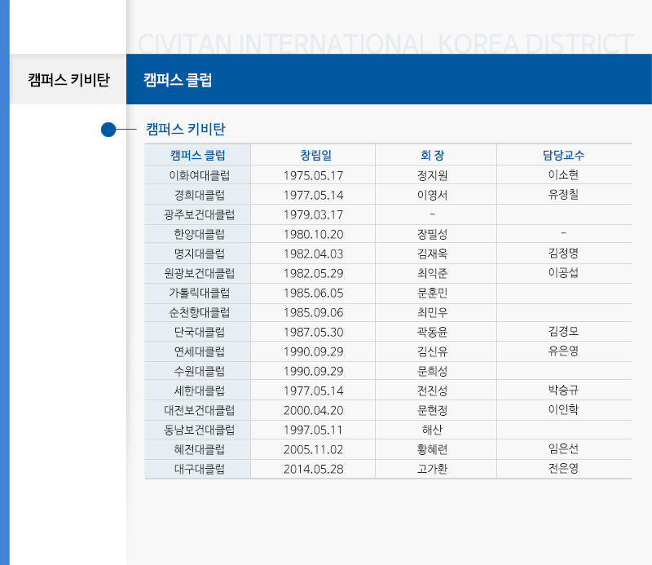Screen dimensions: 652x565
Task: Select the blue 캠퍼스 키비탄 section heading
Action: point(186,129)
